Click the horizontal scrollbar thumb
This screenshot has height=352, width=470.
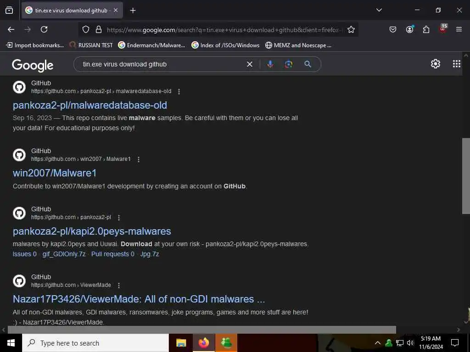202,330
